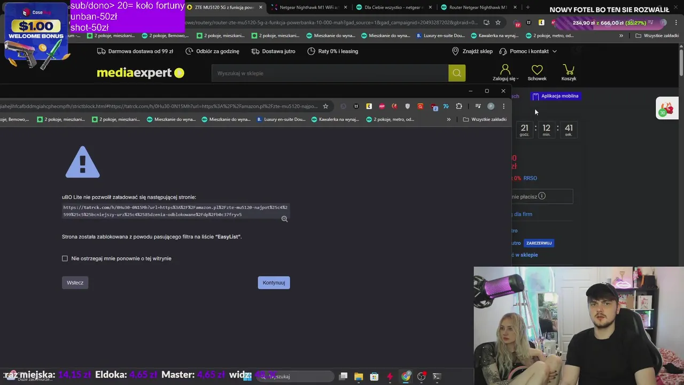Click the black cat-face extension in front window
Image resolution: width=684 pixels, height=385 pixels.
coord(356,106)
